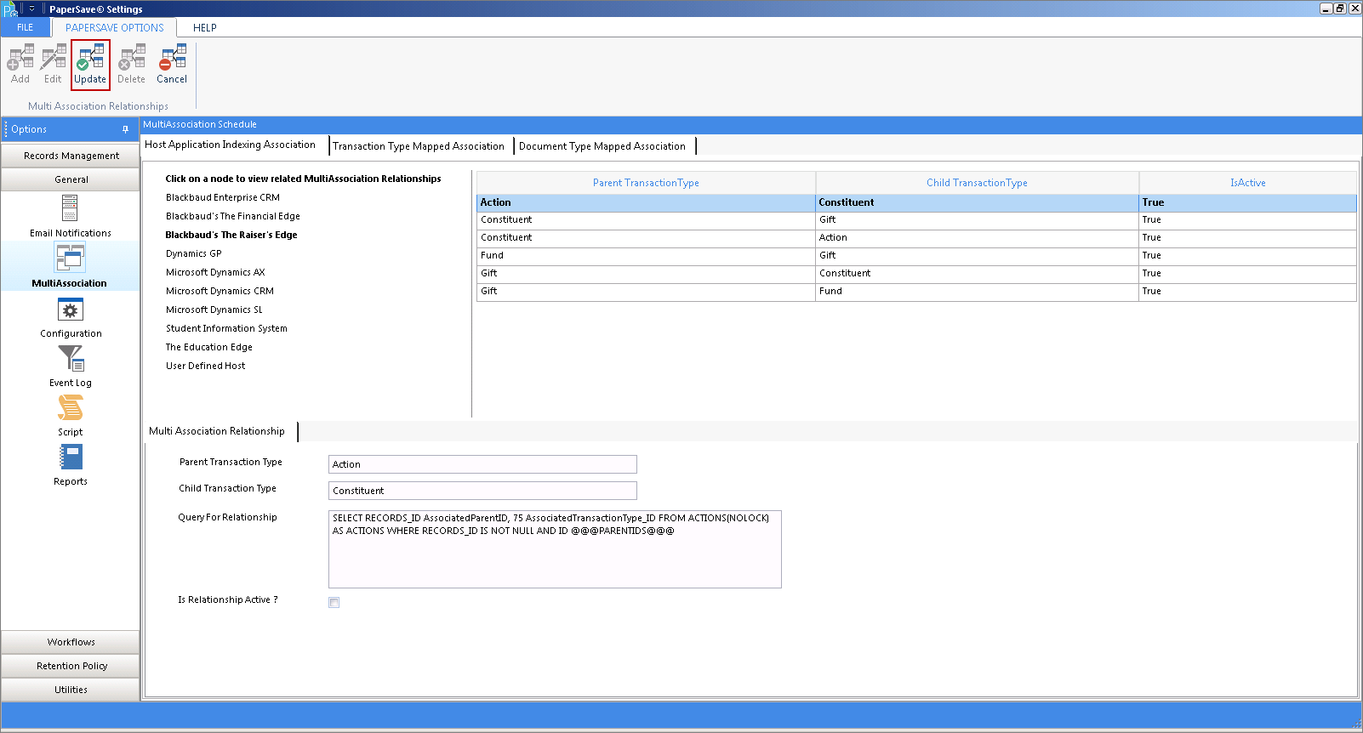
Task: Open Email Notifications in sidebar
Action: 70,216
